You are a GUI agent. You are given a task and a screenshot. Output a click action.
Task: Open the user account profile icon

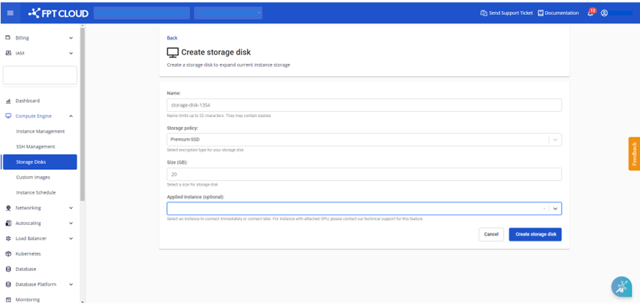[604, 13]
